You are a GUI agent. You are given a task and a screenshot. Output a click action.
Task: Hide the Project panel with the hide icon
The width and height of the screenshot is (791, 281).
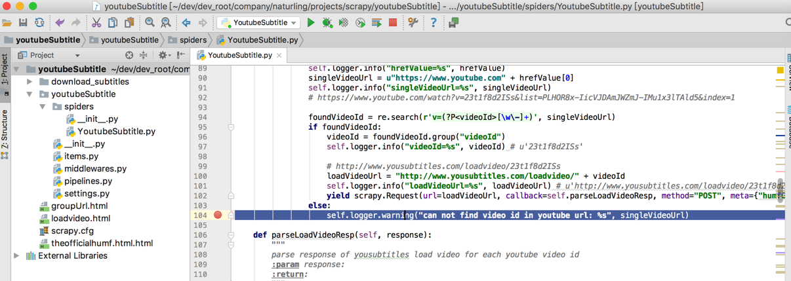point(181,56)
